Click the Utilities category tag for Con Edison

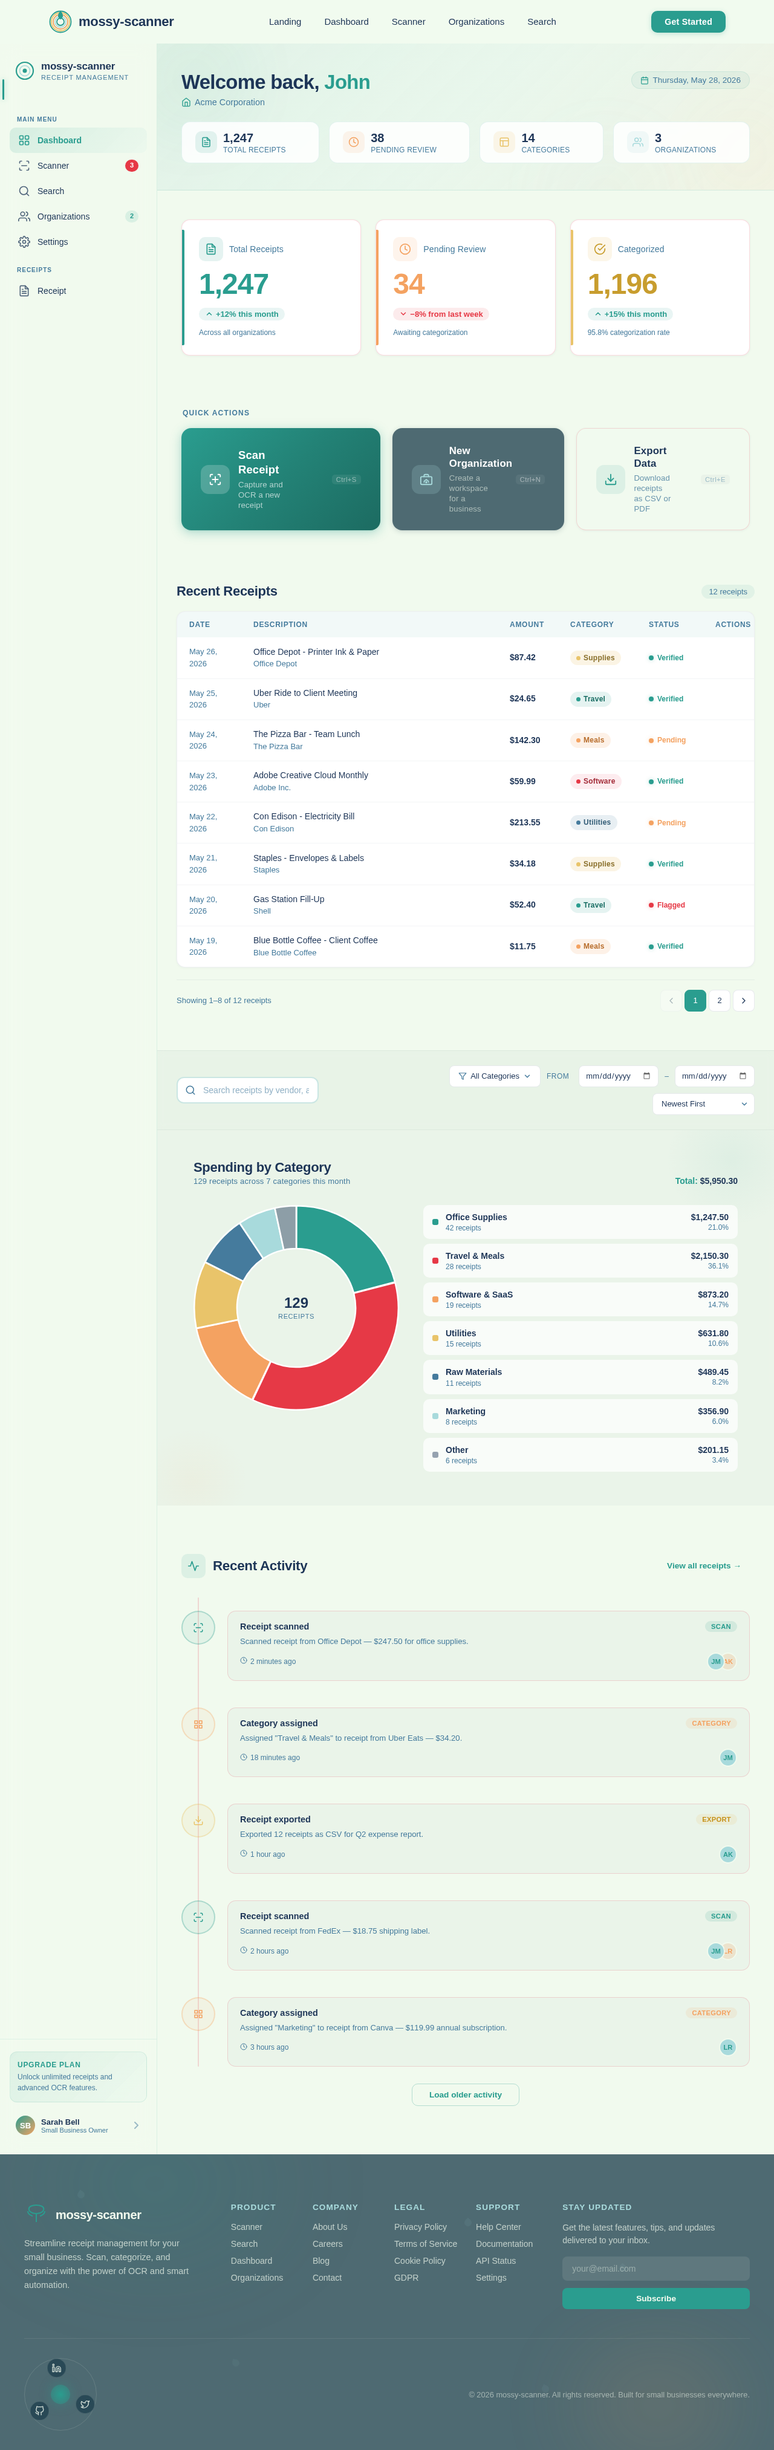pyautogui.click(x=593, y=823)
